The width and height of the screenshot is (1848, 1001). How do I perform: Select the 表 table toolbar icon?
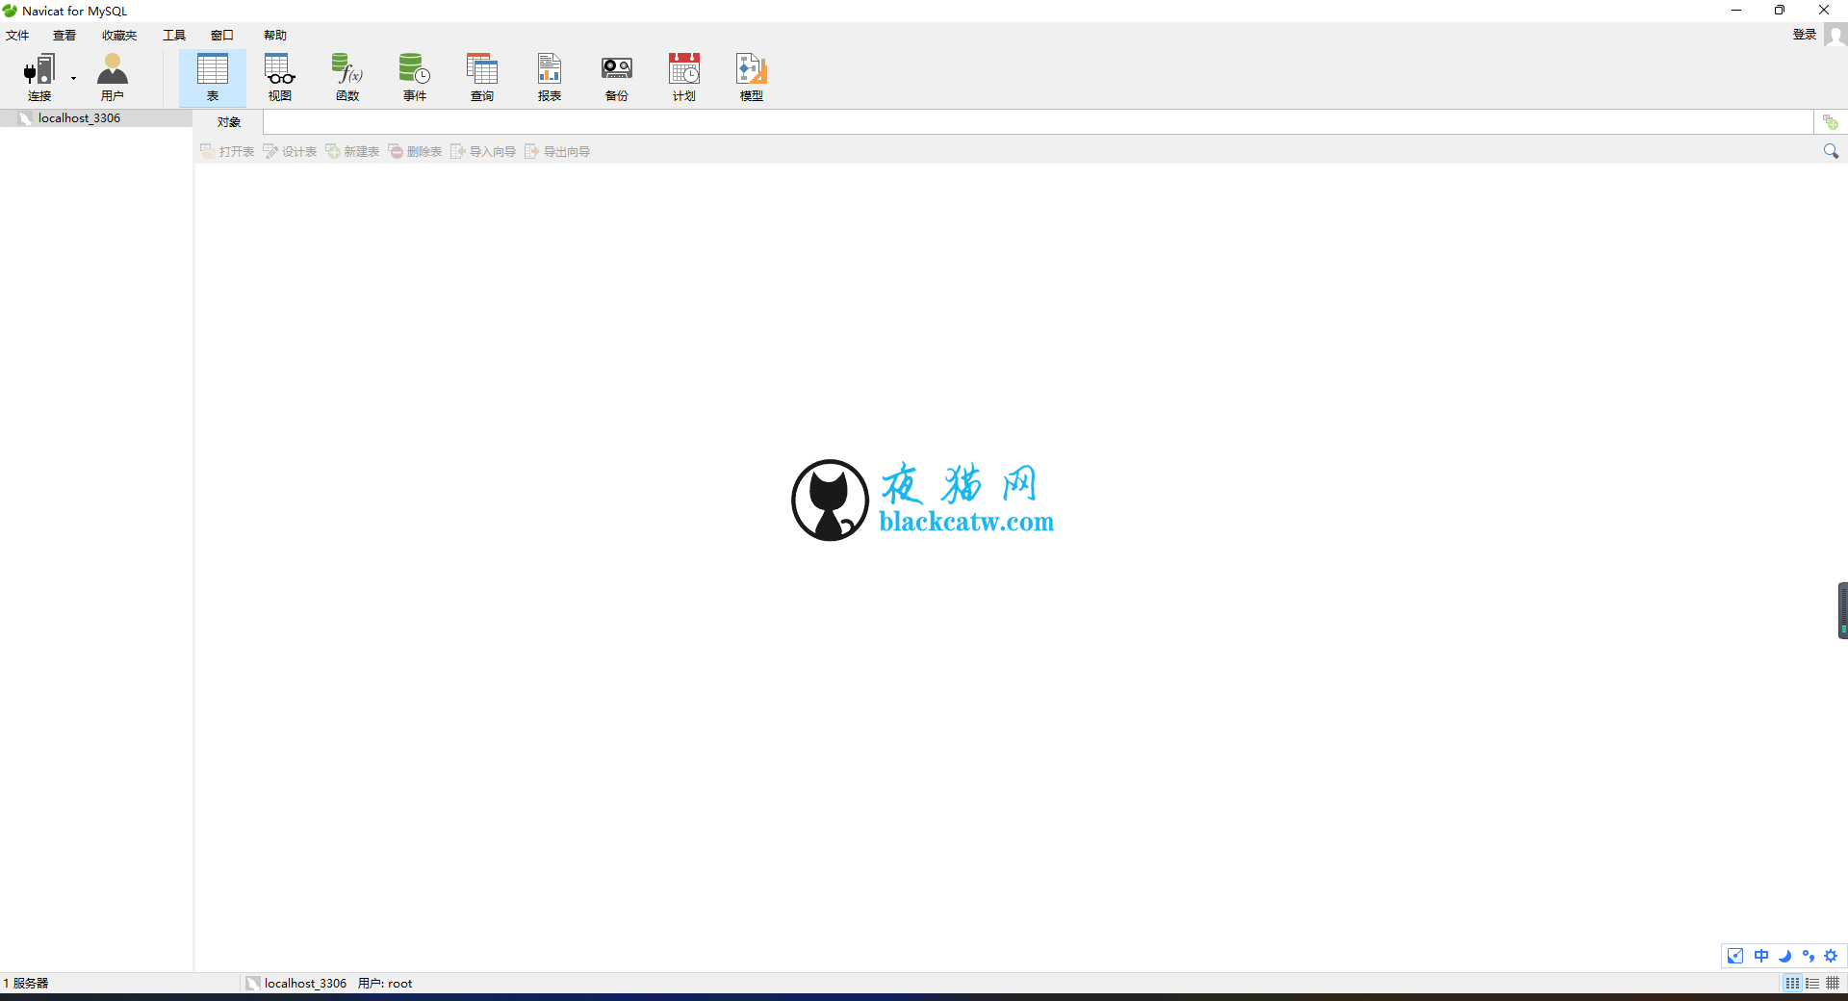[x=213, y=77]
